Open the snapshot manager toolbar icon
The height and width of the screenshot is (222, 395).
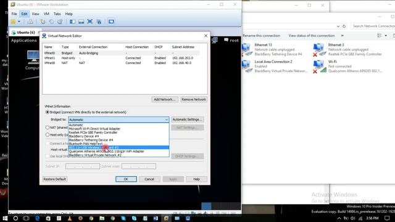point(60,22)
